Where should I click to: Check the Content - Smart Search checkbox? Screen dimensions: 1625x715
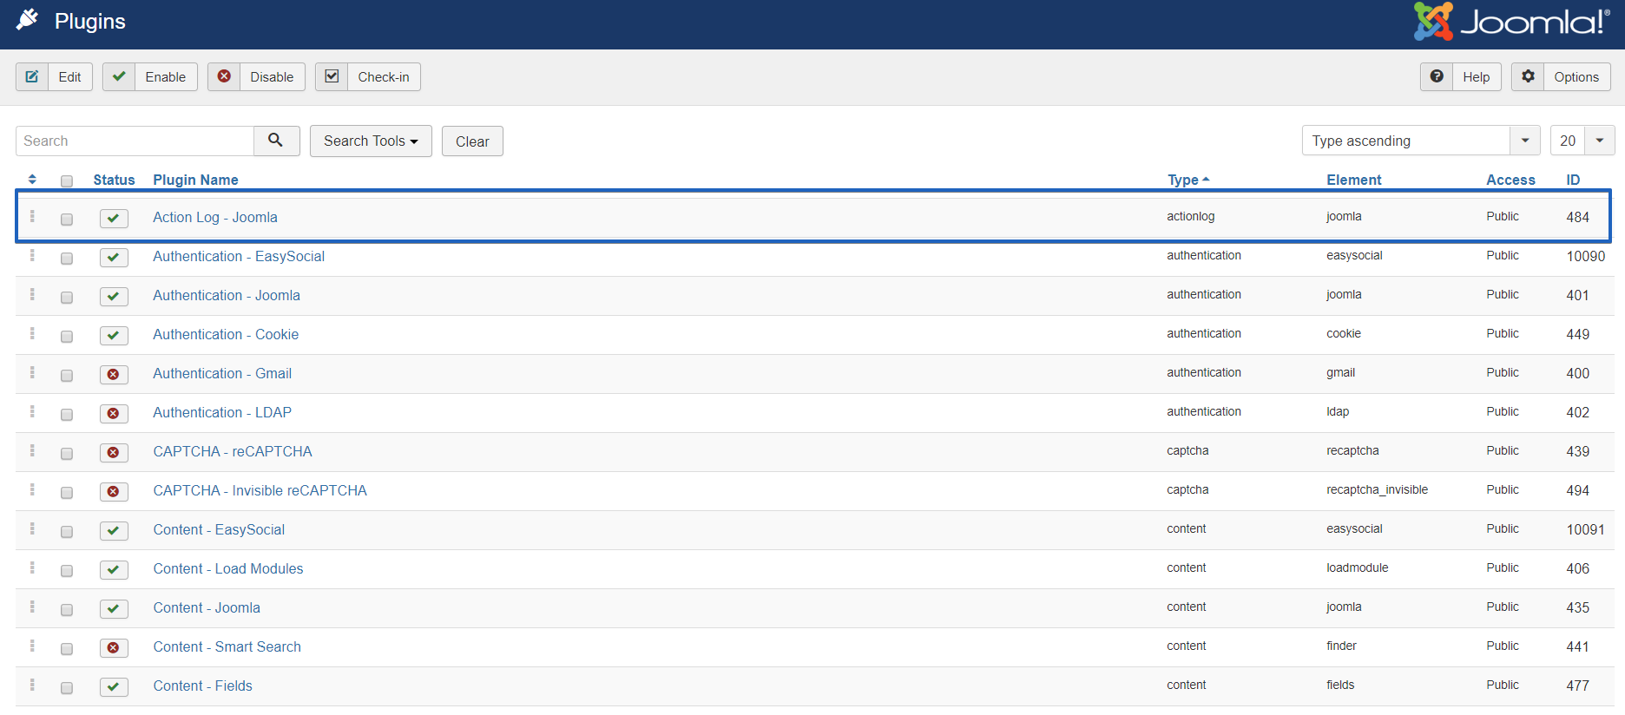tap(67, 649)
